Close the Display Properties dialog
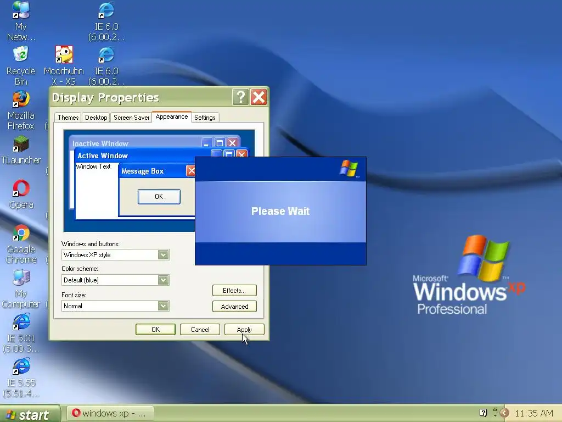 point(259,97)
